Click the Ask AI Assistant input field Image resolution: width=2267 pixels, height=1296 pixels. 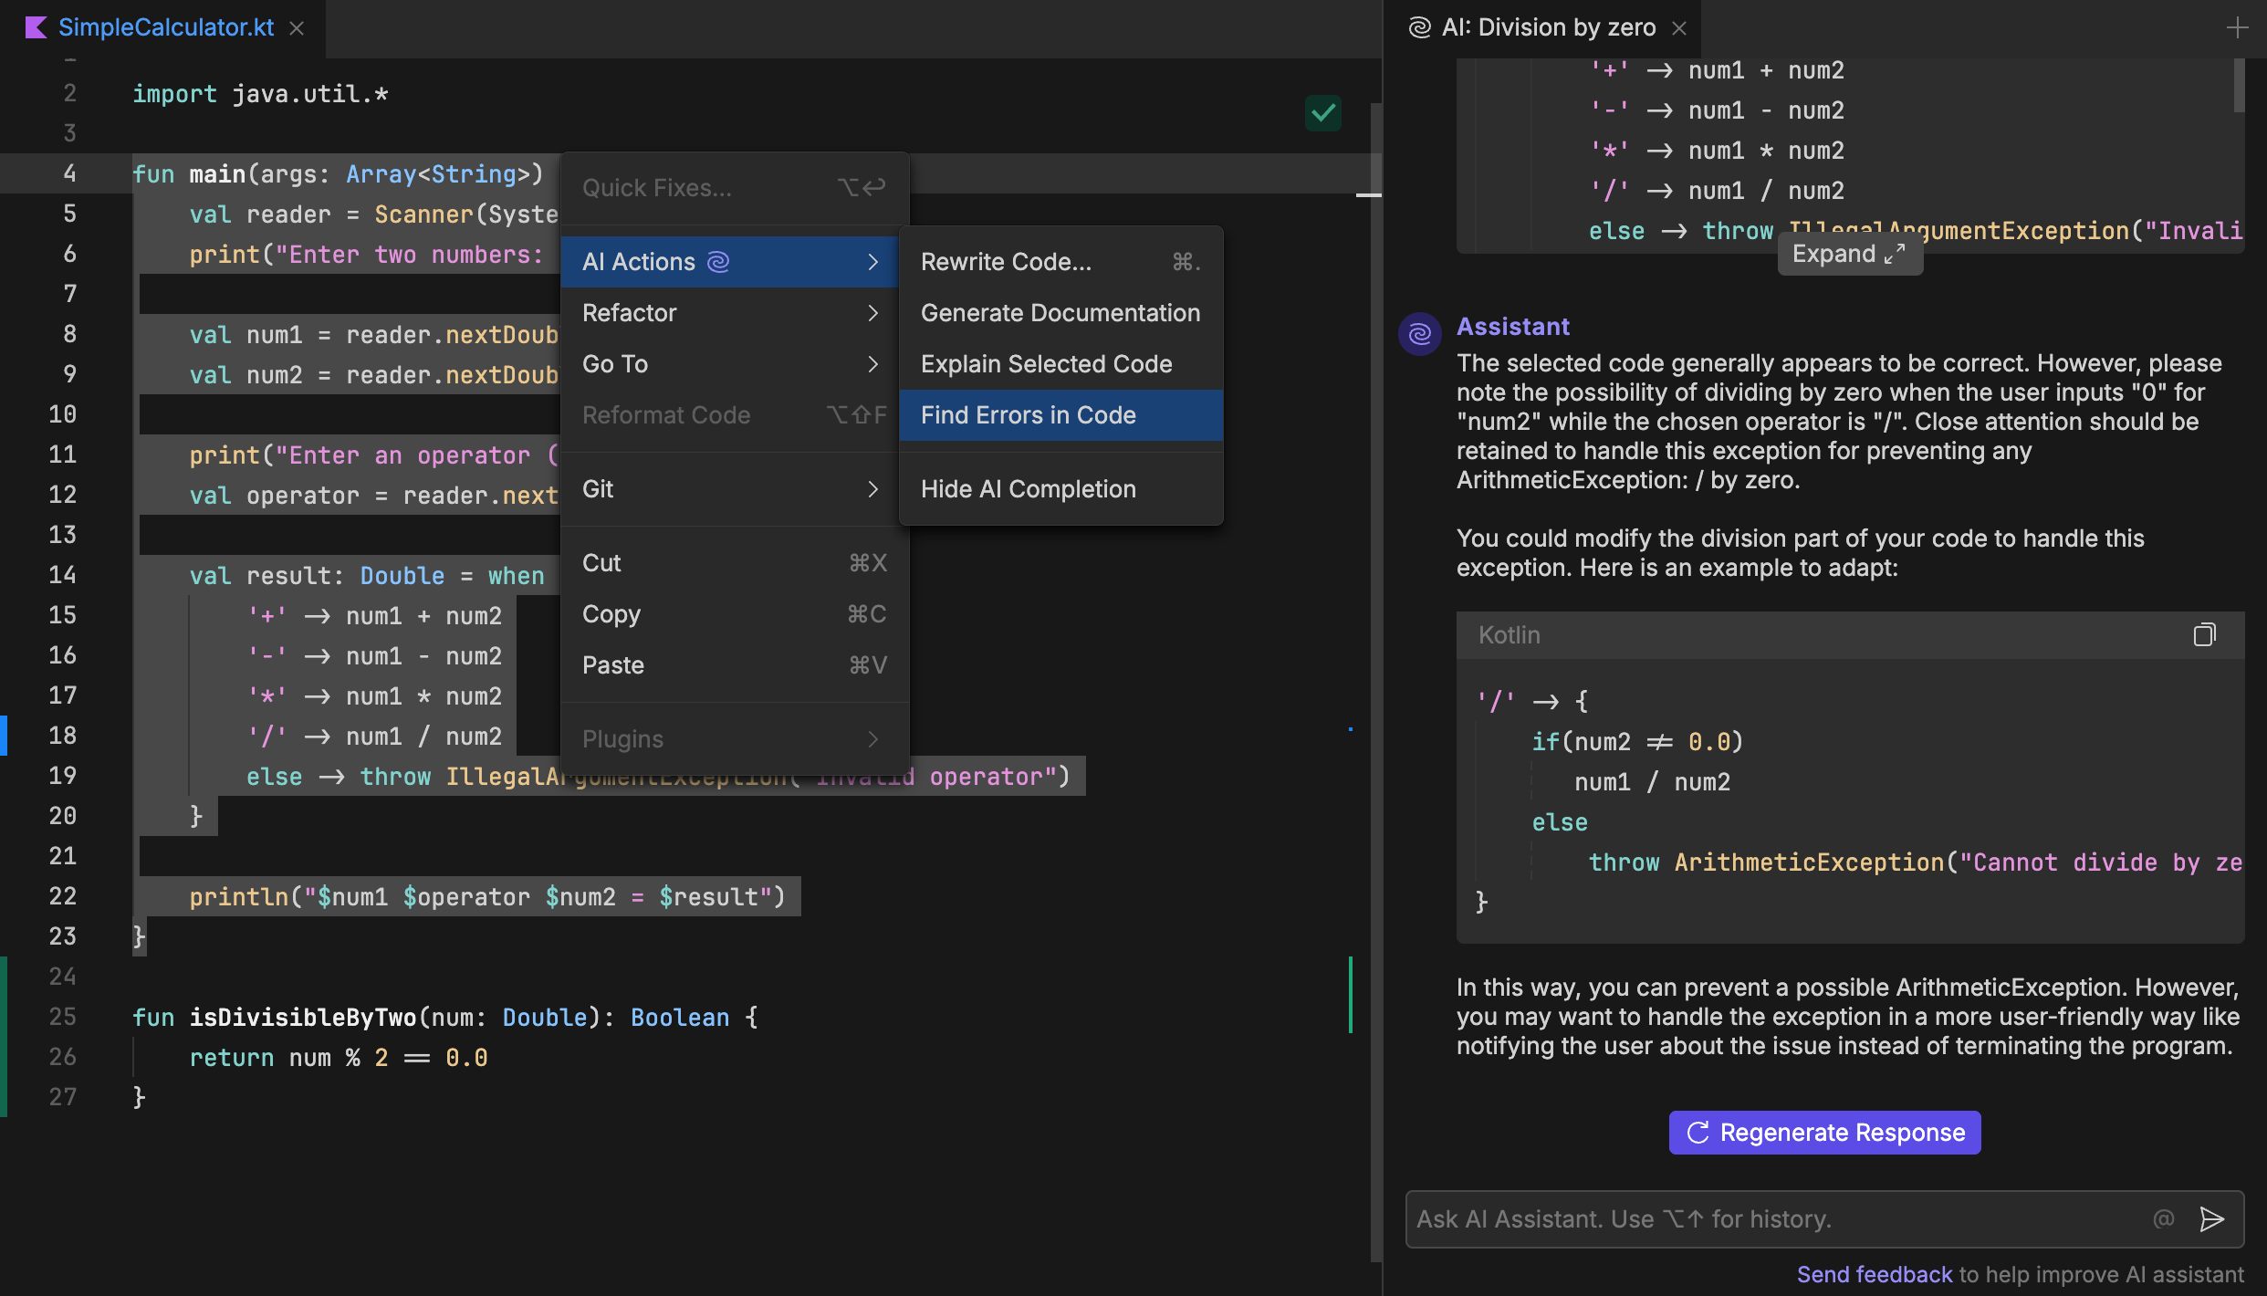coord(1771,1219)
